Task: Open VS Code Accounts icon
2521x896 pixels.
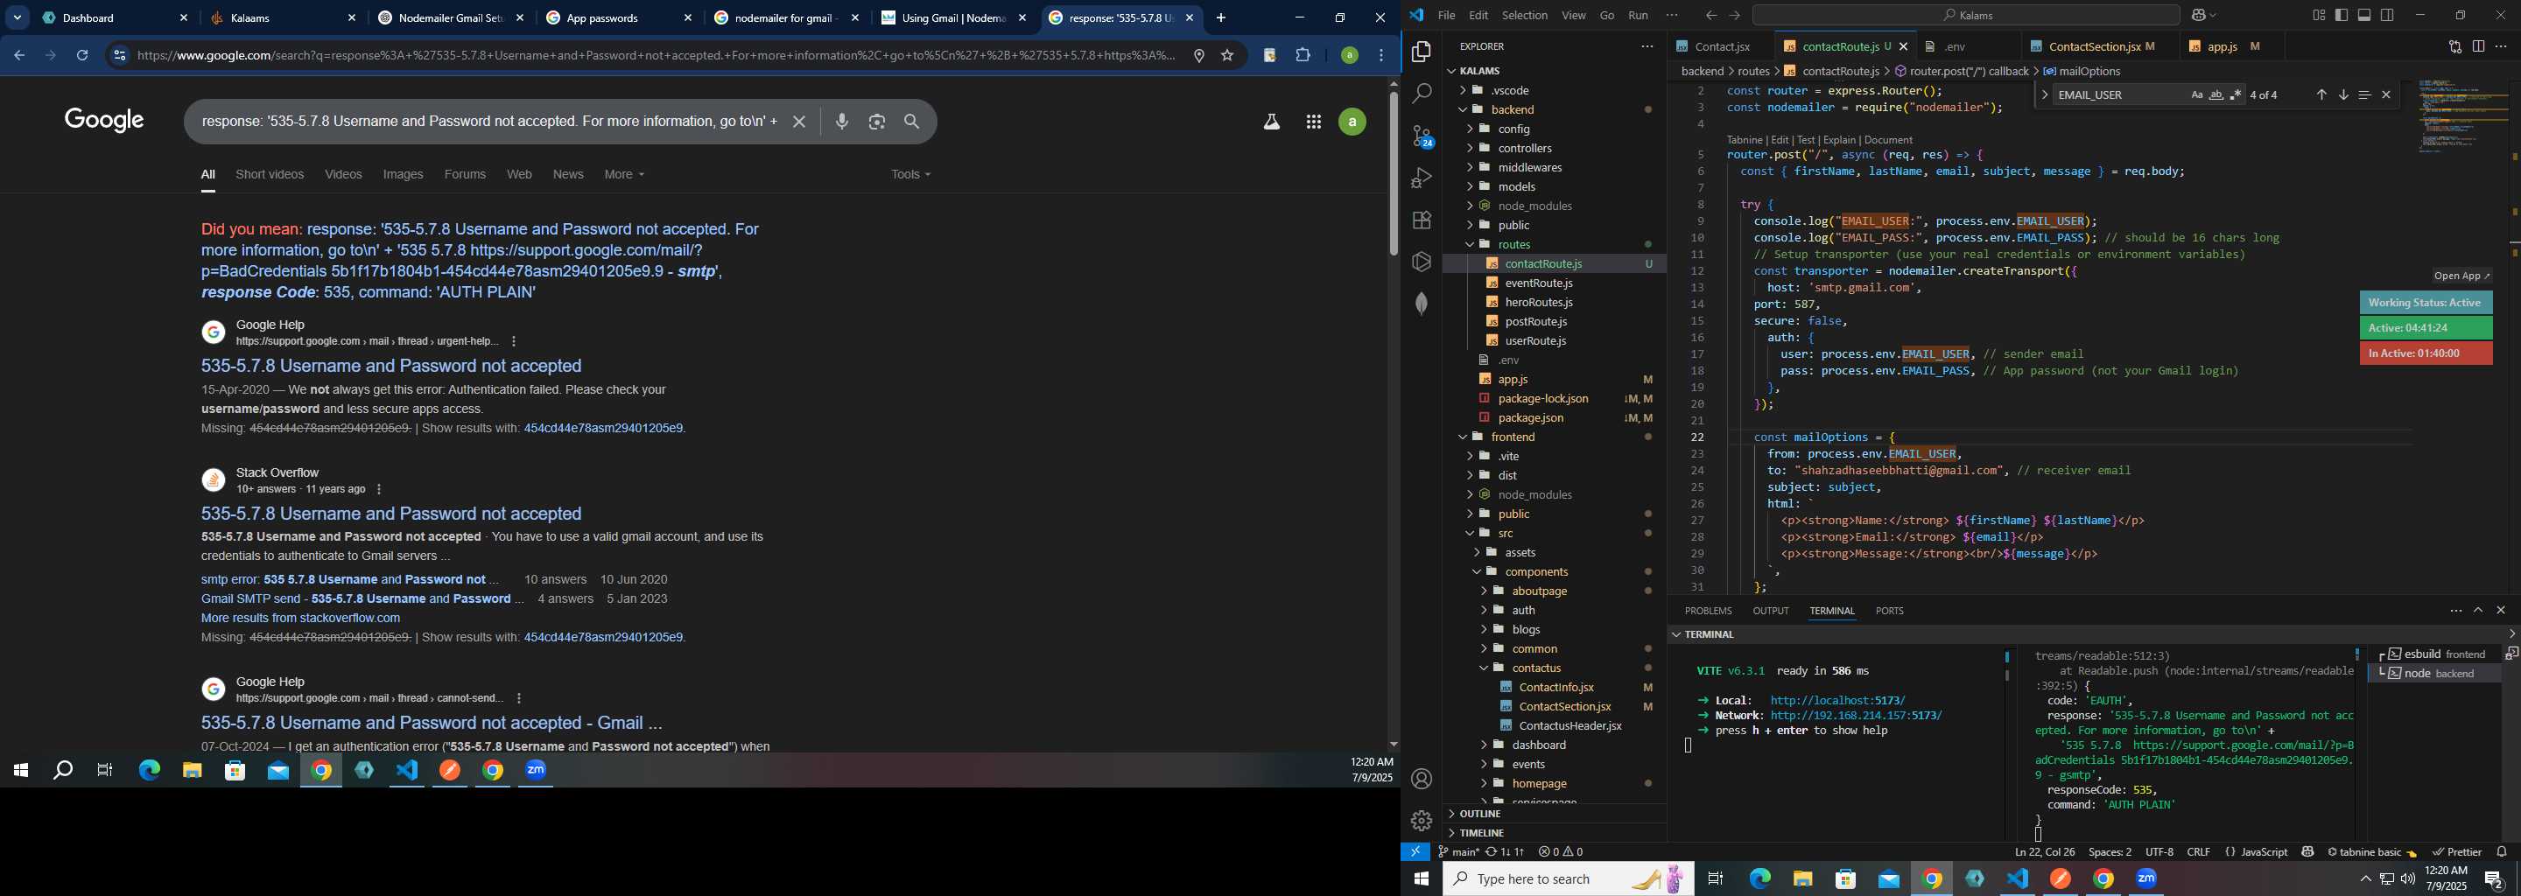Action: pos(1422,780)
